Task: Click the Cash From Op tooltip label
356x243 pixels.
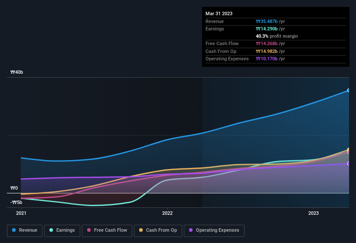Action: [221, 51]
